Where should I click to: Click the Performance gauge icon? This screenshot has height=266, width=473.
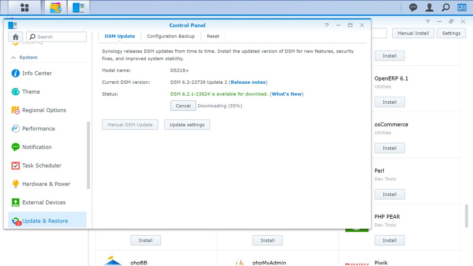(x=16, y=129)
